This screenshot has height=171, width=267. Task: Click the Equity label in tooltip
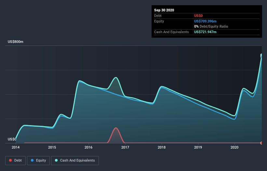point(159,21)
